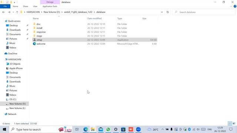Image resolution: width=237 pixels, height=133 pixels.
Task: Open pinned Documents under Quick access
Action: tap(15, 34)
